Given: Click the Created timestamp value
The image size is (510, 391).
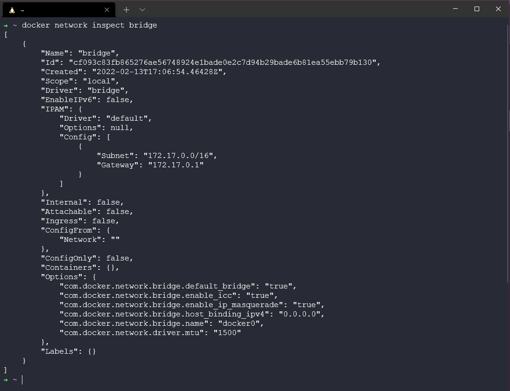Looking at the screenshot, I should click(x=159, y=72).
